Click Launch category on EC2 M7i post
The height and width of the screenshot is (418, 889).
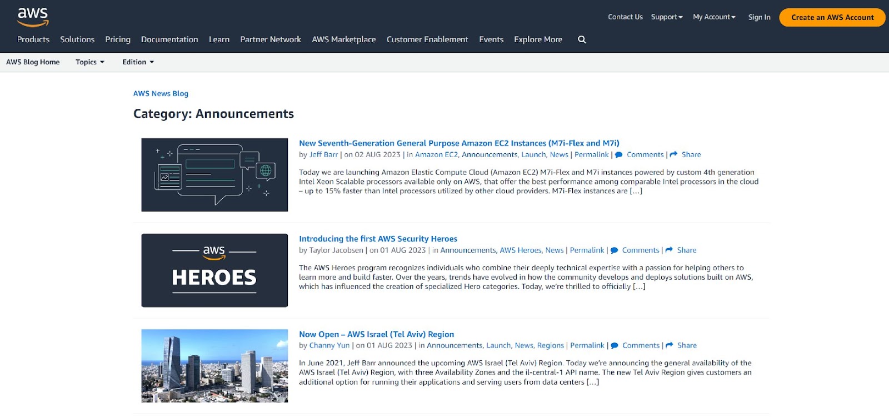pos(533,155)
